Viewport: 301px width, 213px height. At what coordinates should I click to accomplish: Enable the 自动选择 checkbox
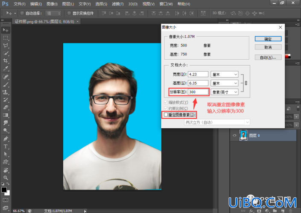tap(22, 13)
